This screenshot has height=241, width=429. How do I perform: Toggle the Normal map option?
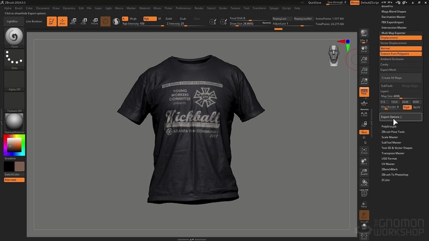400,49
